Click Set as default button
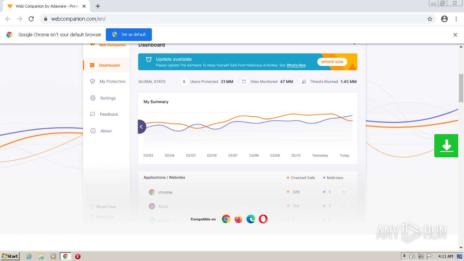The width and height of the screenshot is (464, 261). [x=129, y=34]
